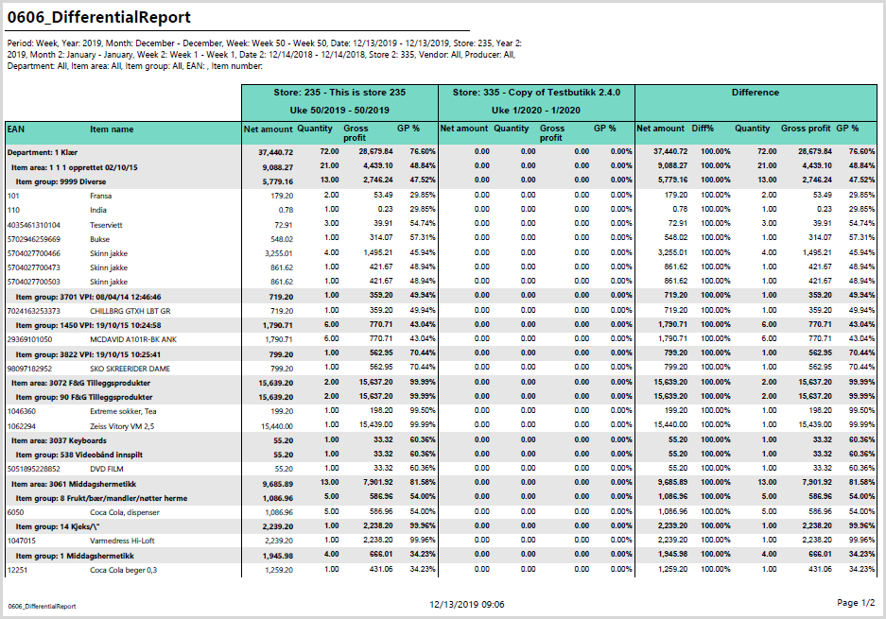Screen dimensions: 886x619
Task: Click the EAN column header
Action: (16, 129)
